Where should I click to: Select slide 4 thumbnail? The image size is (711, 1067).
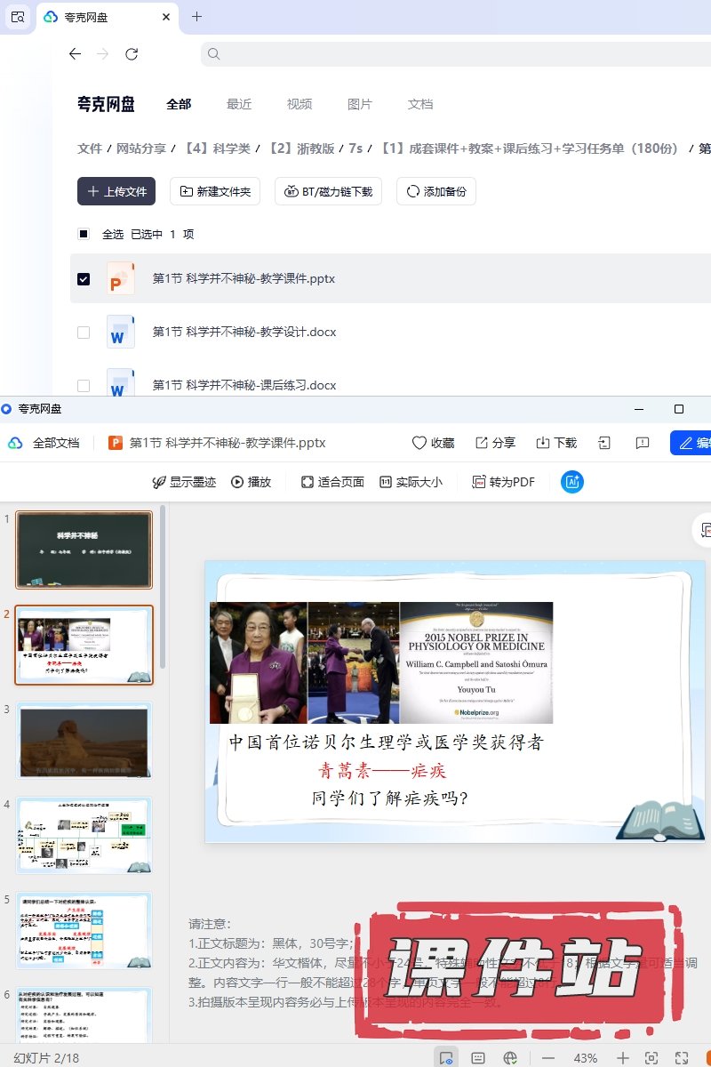pyautogui.click(x=84, y=836)
